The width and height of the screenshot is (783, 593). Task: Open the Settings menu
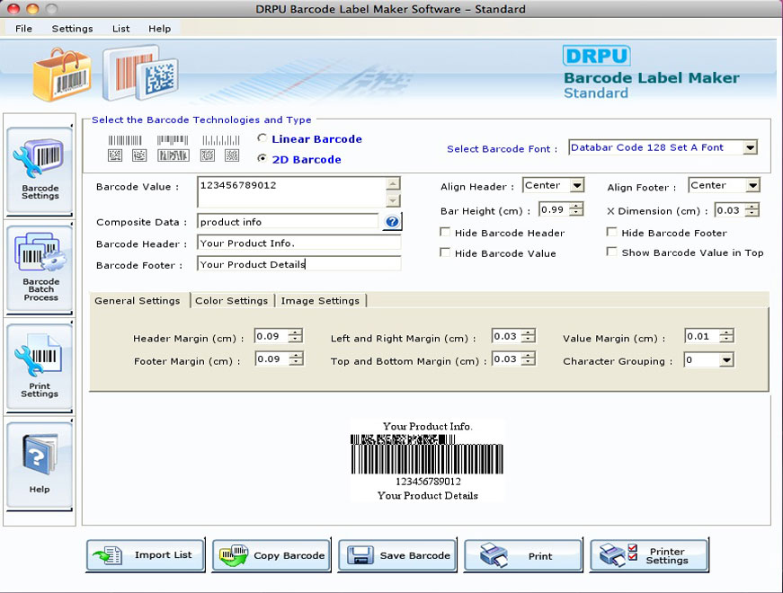point(71,28)
